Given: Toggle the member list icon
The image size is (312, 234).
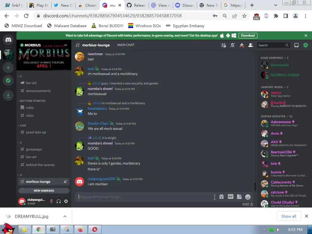Looking at the screenshot, I should (x=251, y=45).
